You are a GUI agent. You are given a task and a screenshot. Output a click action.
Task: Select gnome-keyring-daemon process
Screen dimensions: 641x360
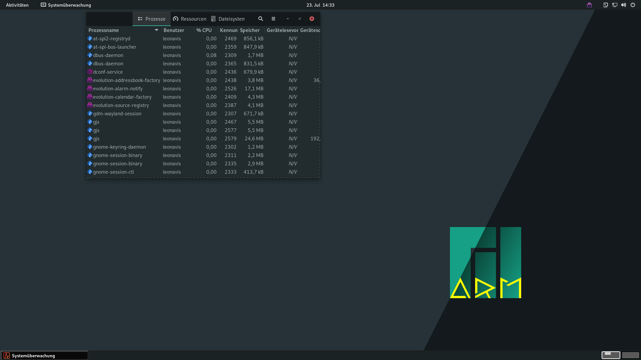pos(203,147)
